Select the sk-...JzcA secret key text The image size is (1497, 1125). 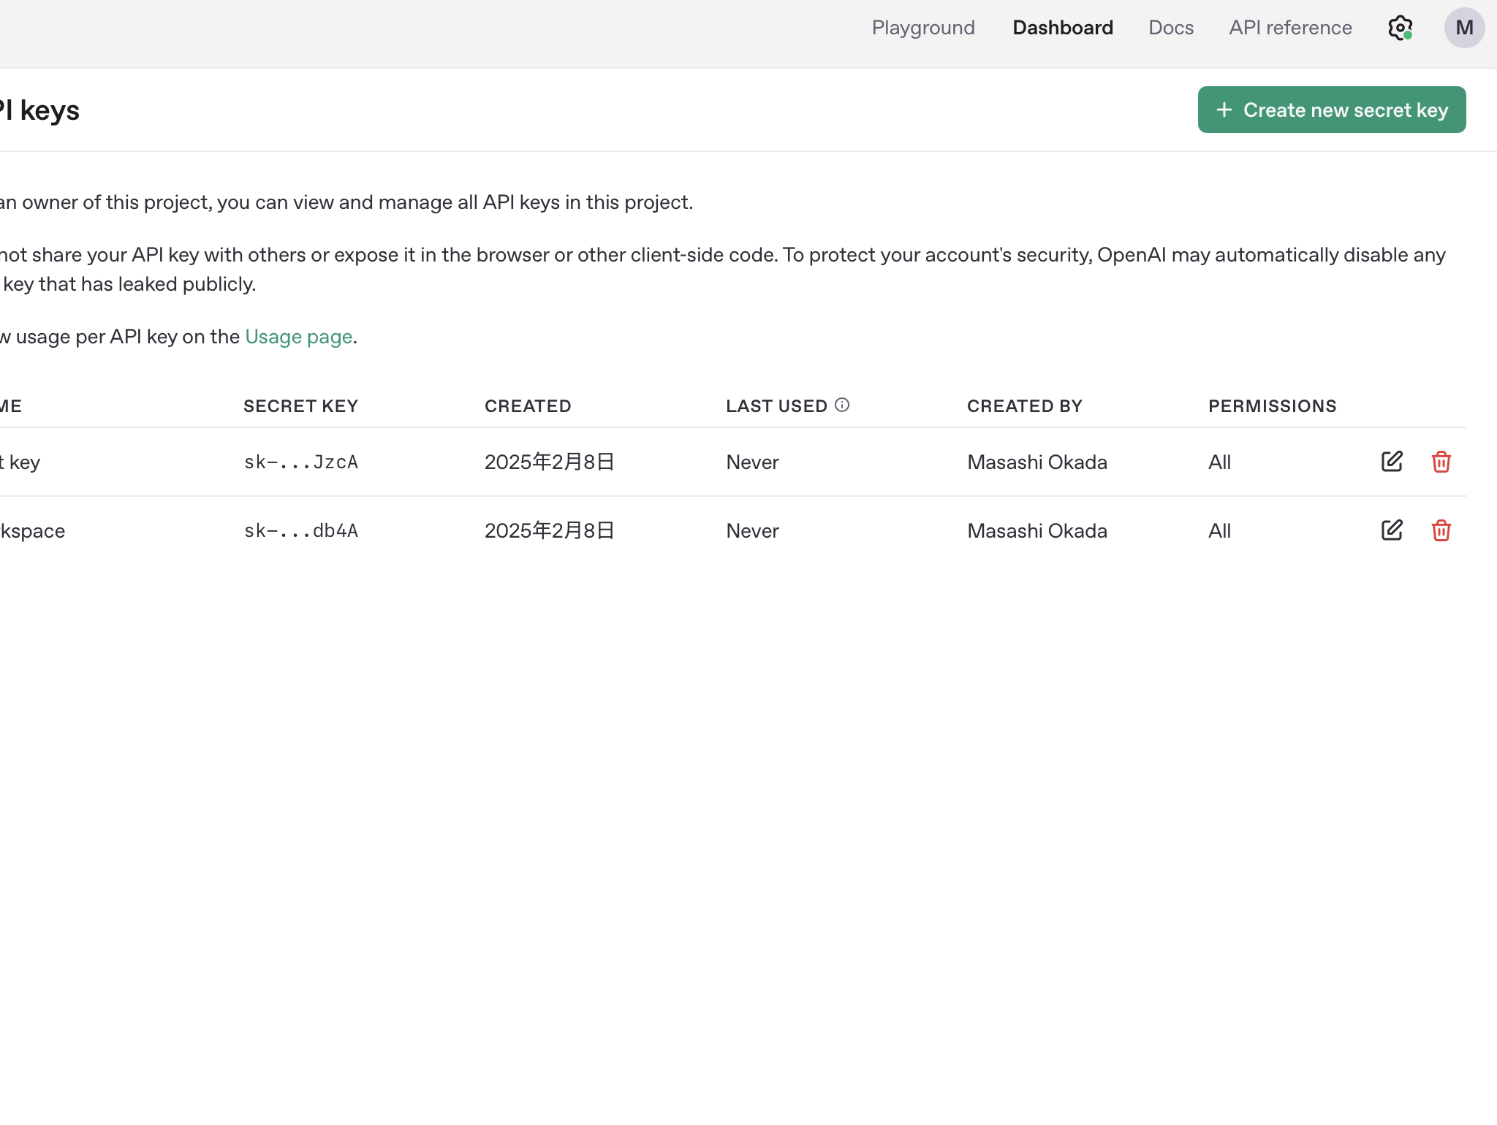point(300,462)
